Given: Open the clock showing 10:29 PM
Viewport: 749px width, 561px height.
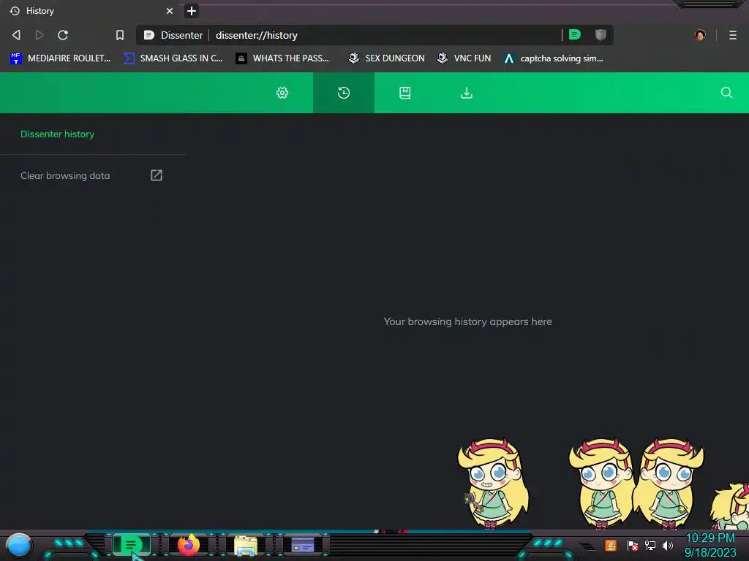Looking at the screenshot, I should point(710,545).
